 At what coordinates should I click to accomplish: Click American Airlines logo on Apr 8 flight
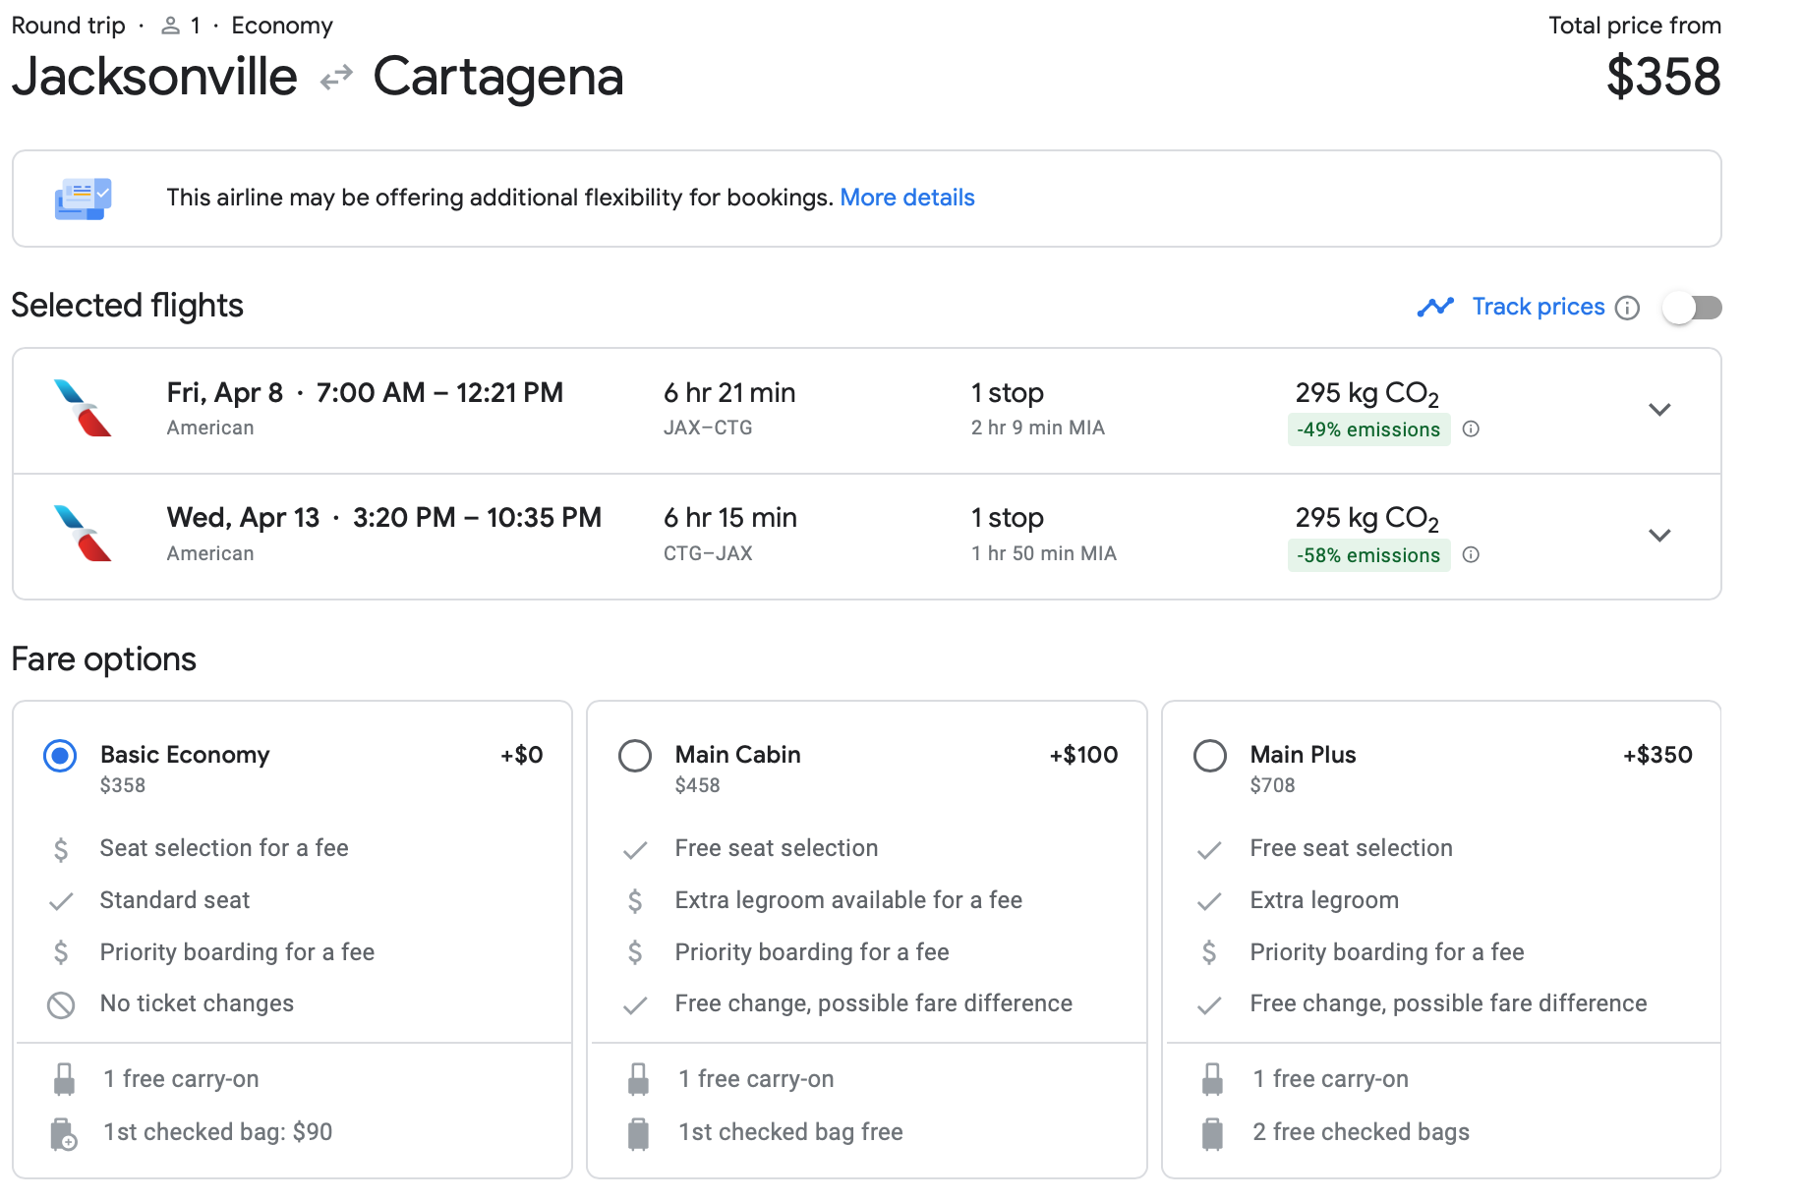pyautogui.click(x=83, y=408)
